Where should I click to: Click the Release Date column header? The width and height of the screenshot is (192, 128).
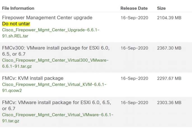pos(134,8)
